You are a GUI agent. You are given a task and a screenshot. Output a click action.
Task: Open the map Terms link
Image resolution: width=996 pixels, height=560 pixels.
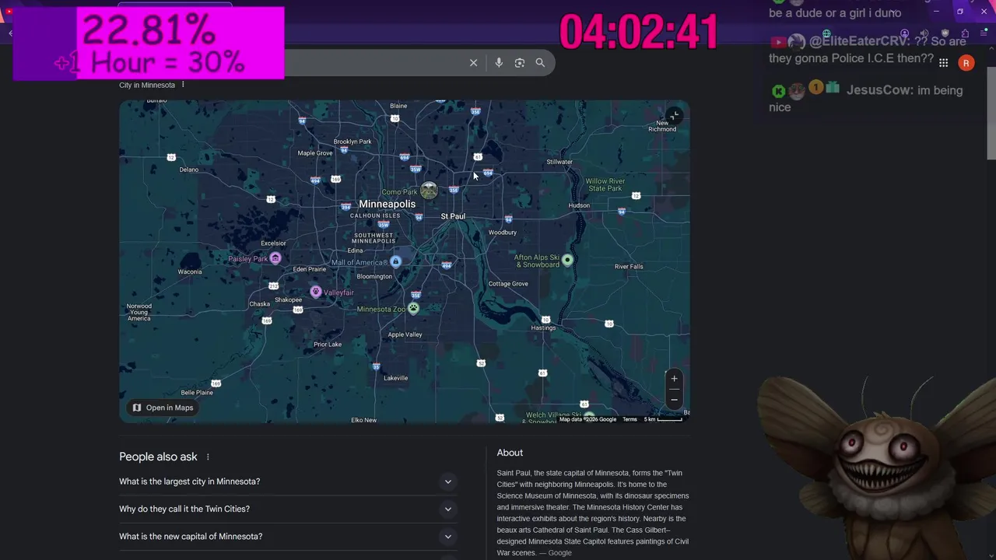click(630, 419)
